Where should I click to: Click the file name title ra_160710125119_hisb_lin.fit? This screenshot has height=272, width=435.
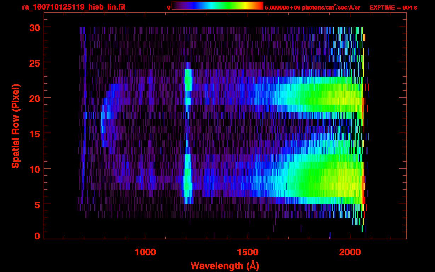[x=73, y=7]
